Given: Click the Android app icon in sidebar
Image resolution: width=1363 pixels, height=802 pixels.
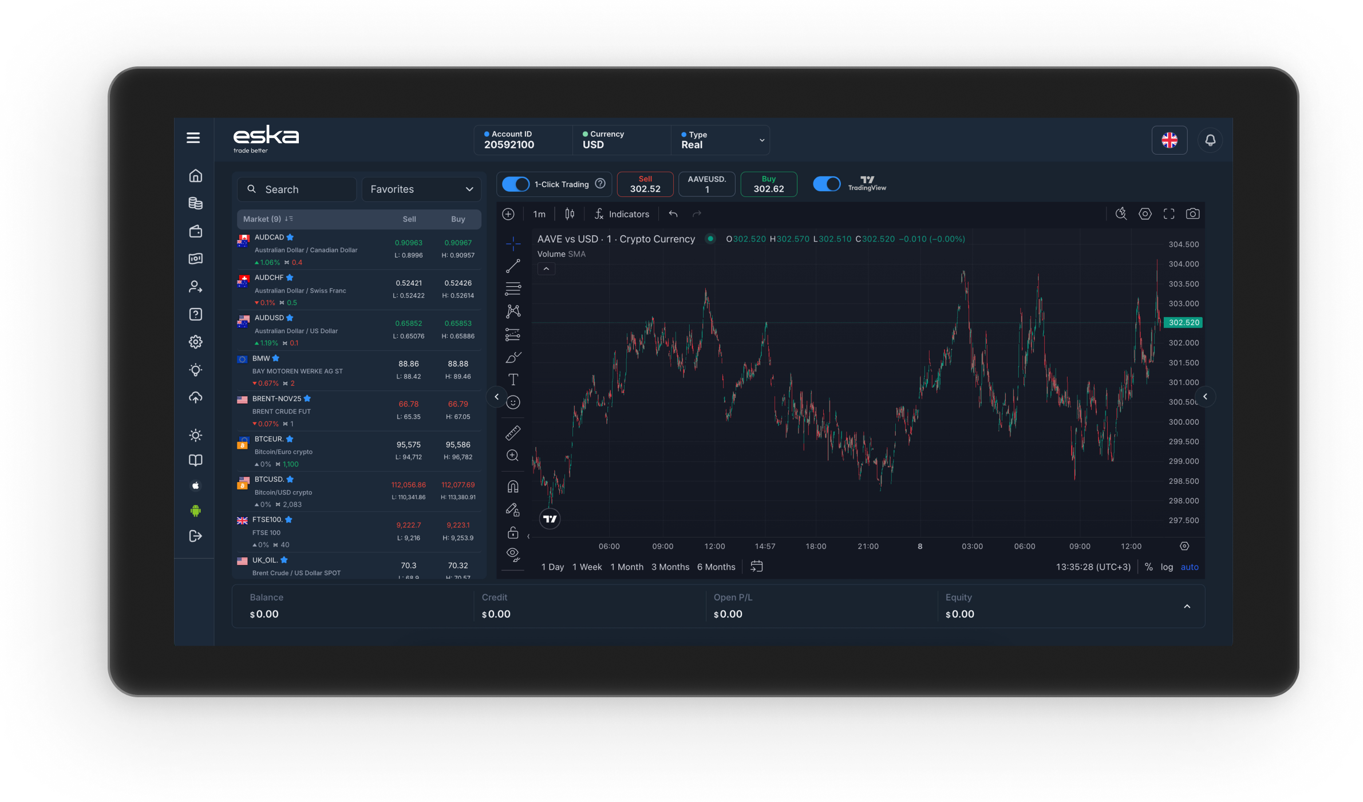Looking at the screenshot, I should [x=196, y=511].
